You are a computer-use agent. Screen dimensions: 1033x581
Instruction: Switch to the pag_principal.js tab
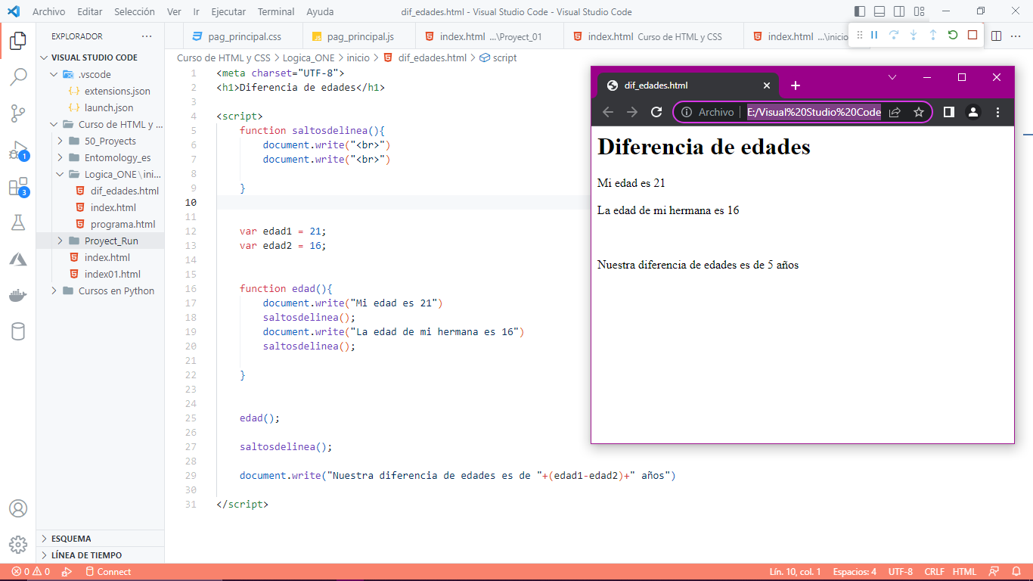point(359,36)
